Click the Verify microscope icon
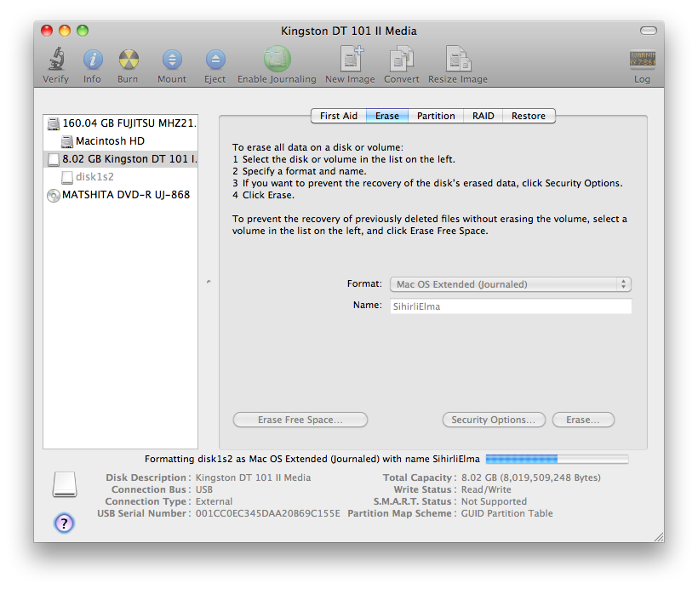This screenshot has width=698, height=589. (56, 60)
